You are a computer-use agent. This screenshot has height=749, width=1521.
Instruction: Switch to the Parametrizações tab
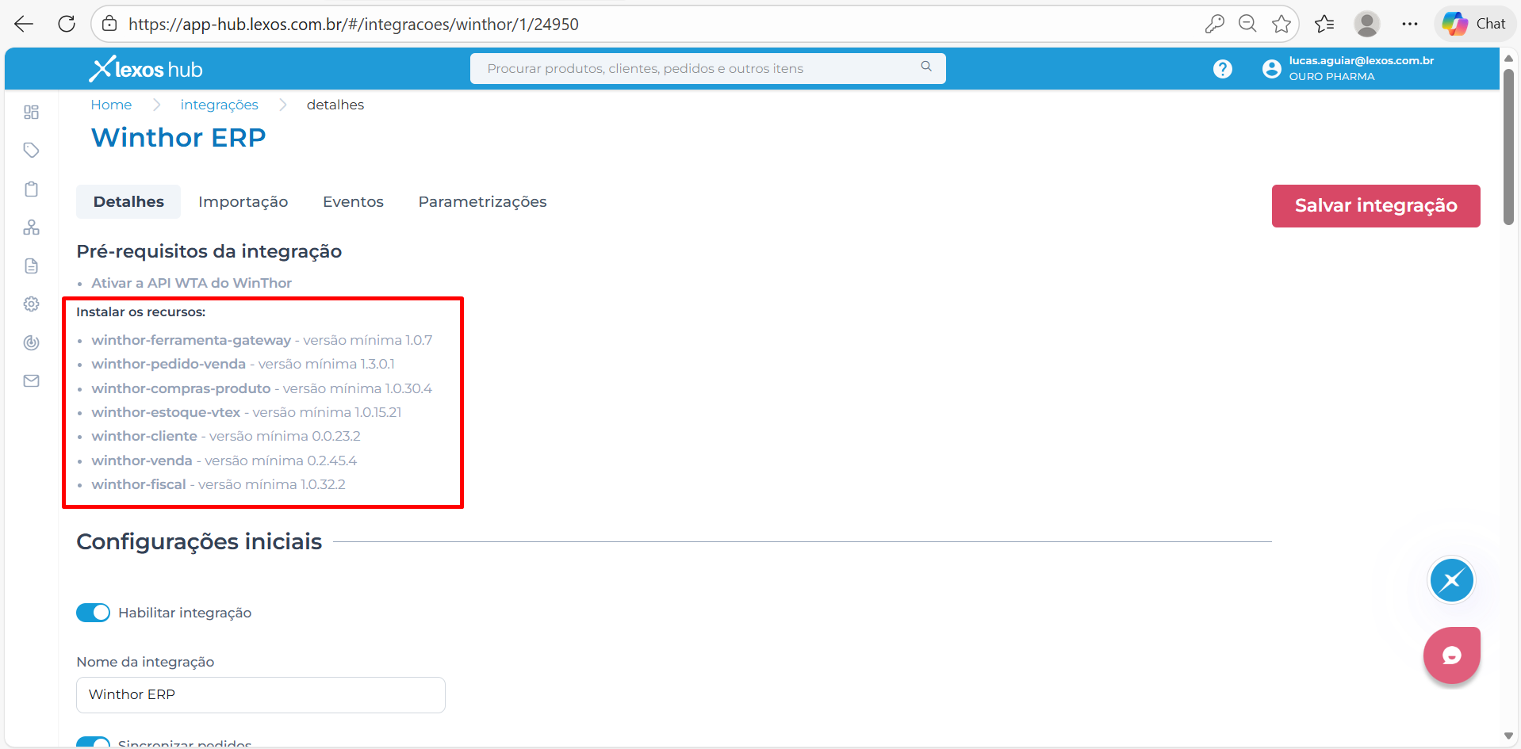(x=482, y=201)
